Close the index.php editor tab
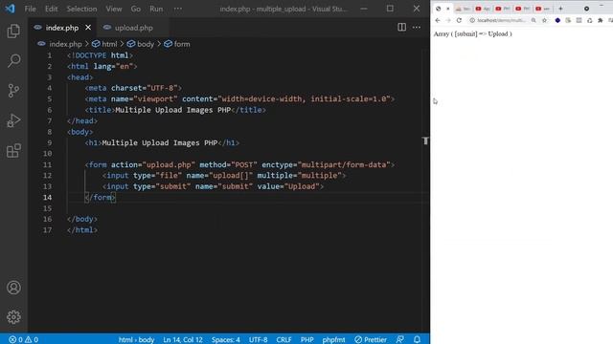The image size is (613, 344). click(x=88, y=28)
